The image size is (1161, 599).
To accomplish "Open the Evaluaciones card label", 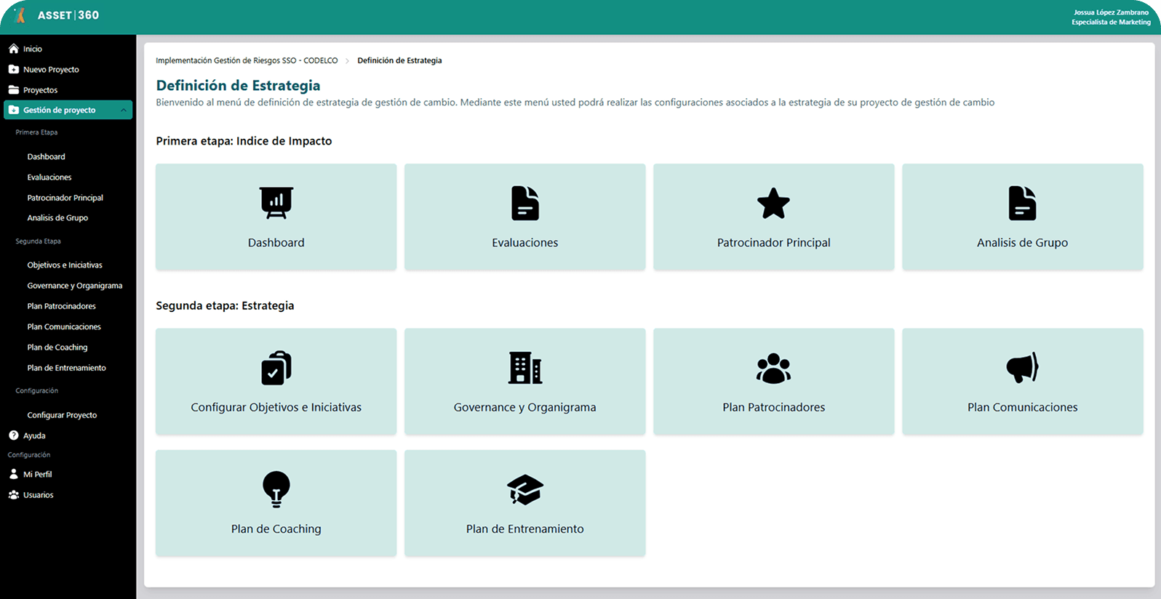I will (x=525, y=243).
